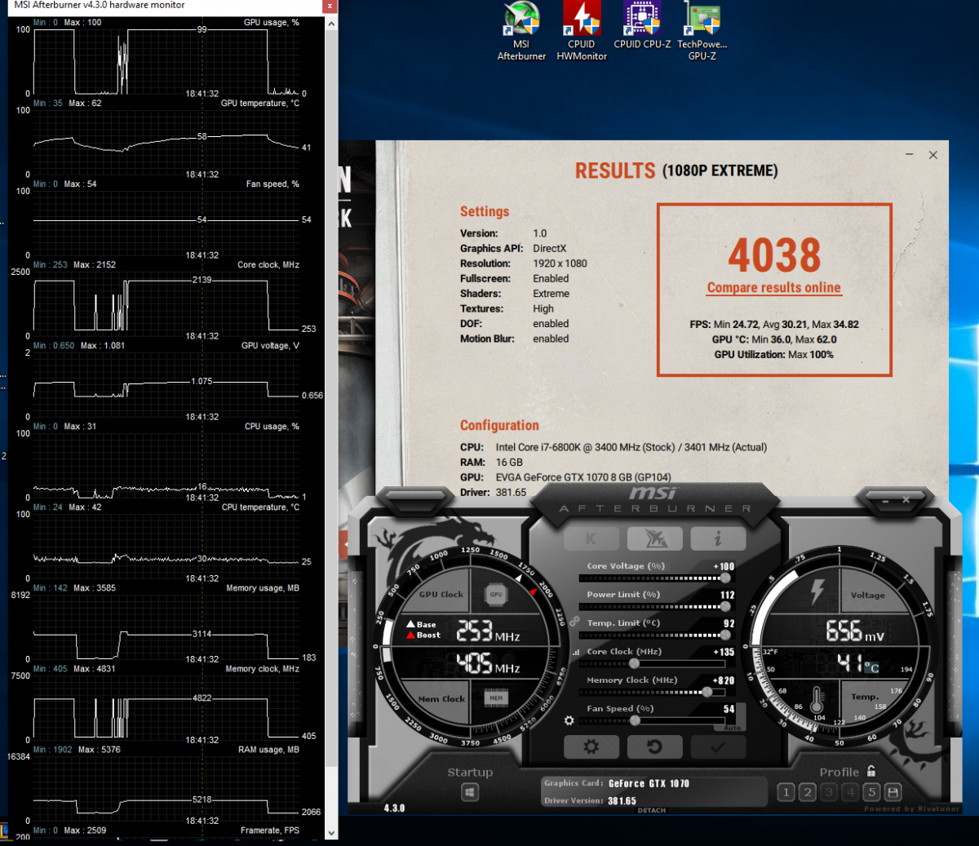Click the OC Scanner jet icon button
This screenshot has width=979, height=846.
654,538
